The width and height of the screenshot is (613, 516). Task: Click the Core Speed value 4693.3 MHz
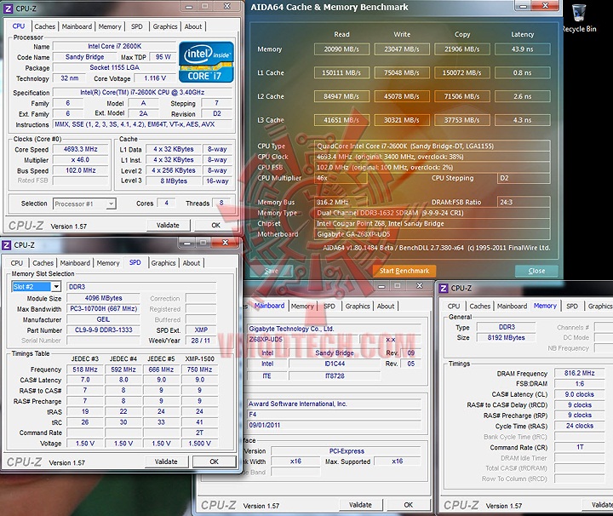point(81,149)
